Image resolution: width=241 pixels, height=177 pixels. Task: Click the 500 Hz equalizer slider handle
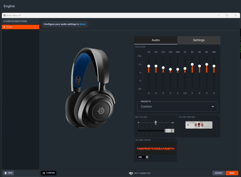pyautogui.click(x=178, y=69)
